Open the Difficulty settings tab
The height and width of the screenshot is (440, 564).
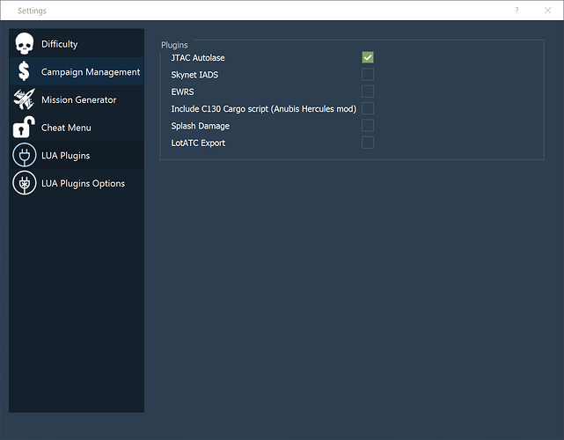(x=60, y=44)
